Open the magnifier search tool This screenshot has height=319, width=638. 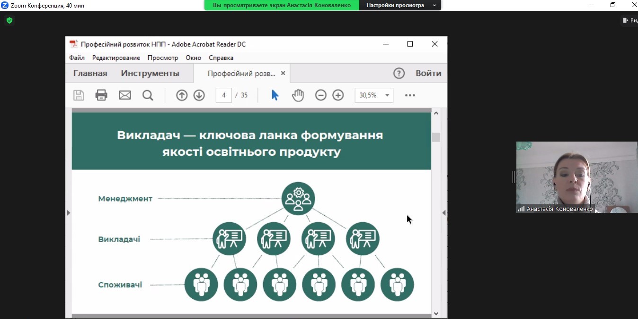(x=148, y=95)
